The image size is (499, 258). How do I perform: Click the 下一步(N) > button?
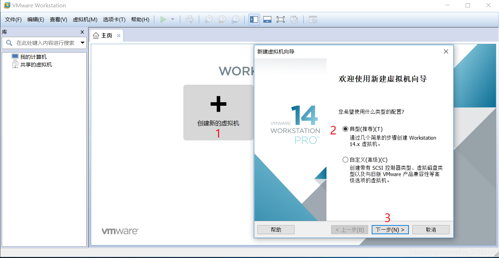[x=390, y=230]
